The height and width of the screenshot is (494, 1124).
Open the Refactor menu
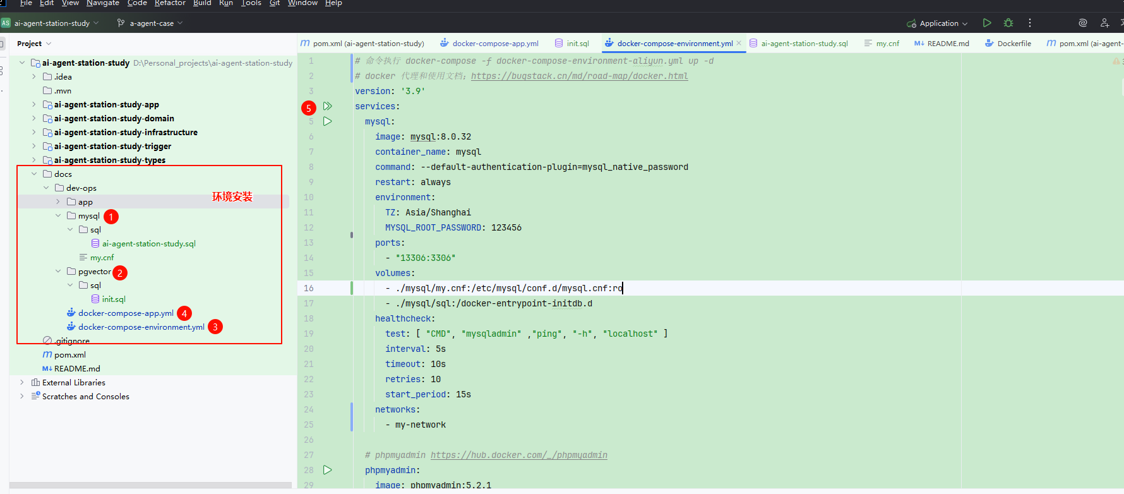point(170,3)
